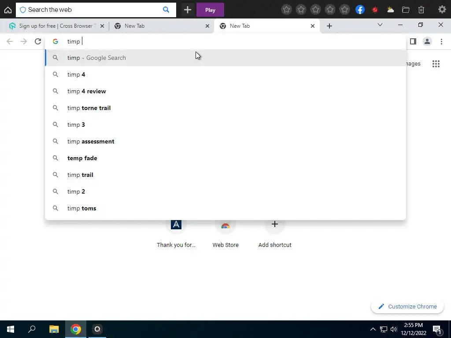Viewport: 451px width, 338px height.
Task: Switch to the middle New Tab
Action: (161, 26)
